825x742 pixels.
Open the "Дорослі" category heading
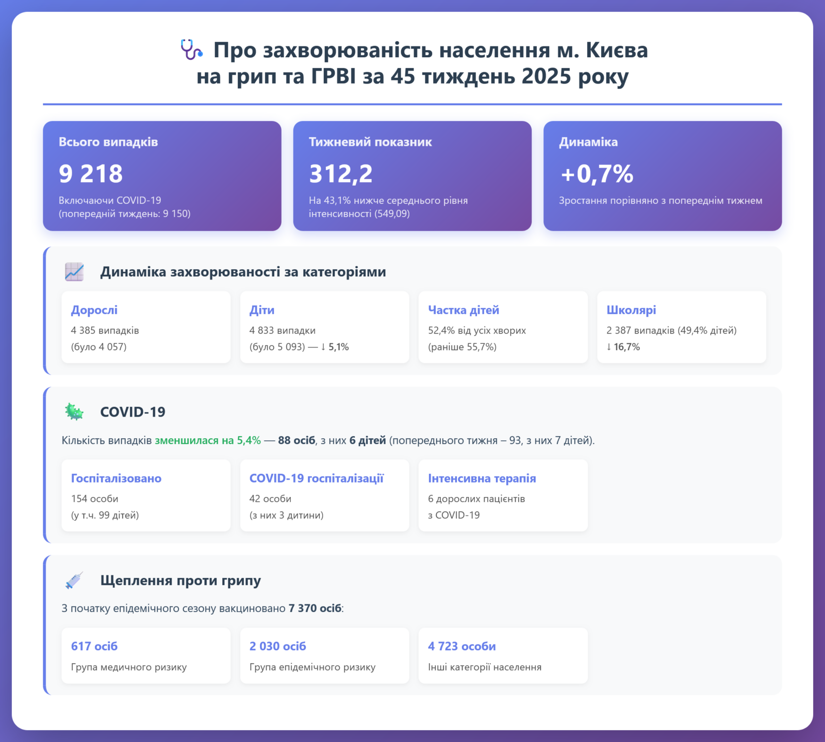tap(94, 310)
